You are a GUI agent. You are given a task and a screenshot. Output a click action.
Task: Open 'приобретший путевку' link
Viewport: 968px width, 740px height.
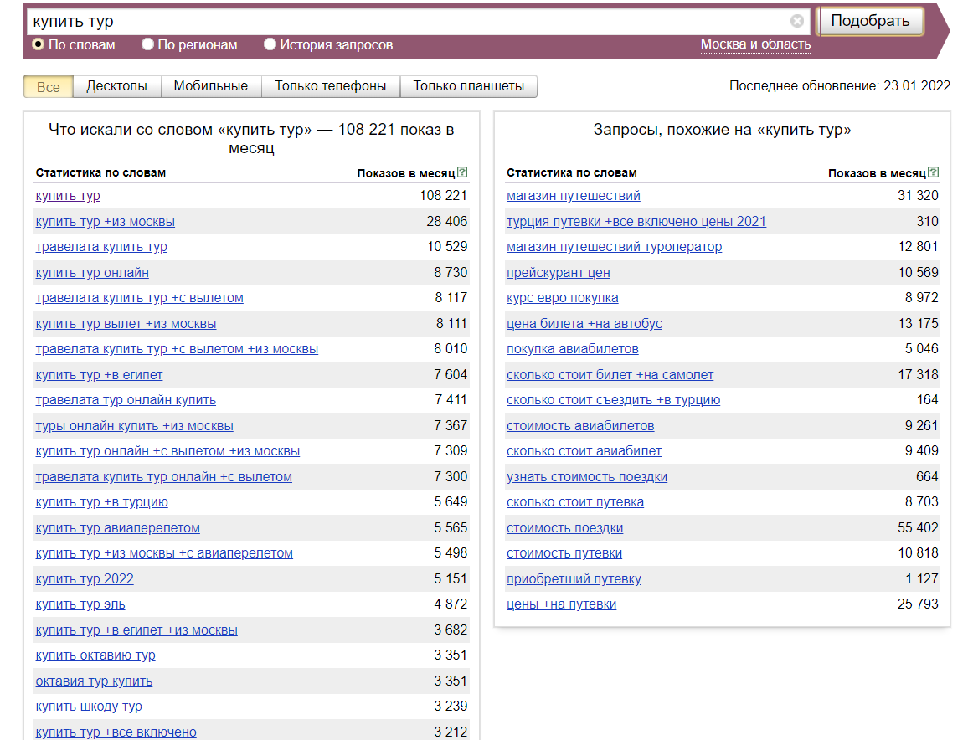[574, 579]
